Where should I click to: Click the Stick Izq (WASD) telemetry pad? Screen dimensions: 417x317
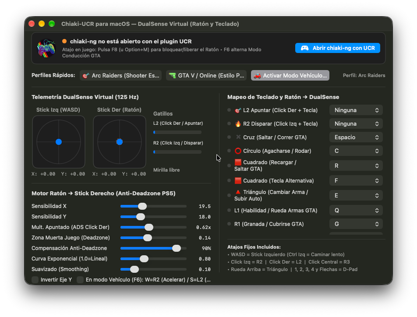pyautogui.click(x=59, y=142)
